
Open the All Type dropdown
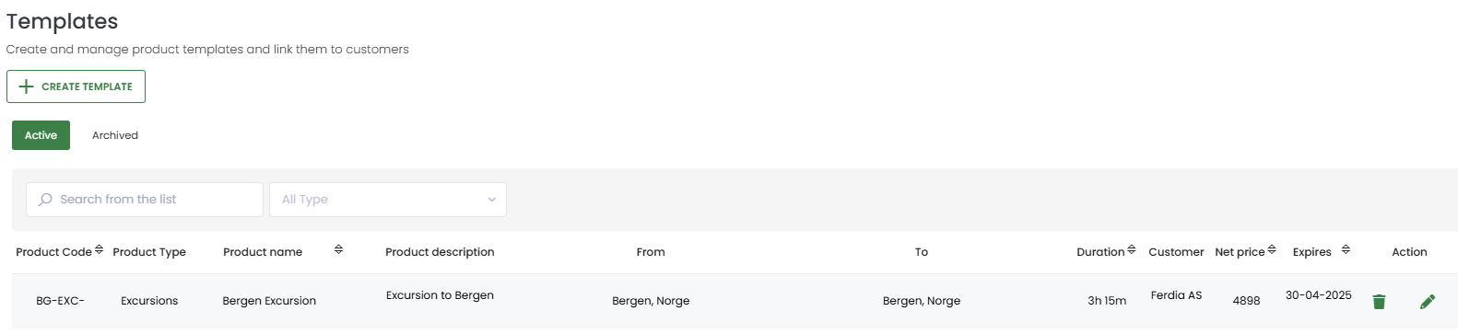[x=388, y=200]
